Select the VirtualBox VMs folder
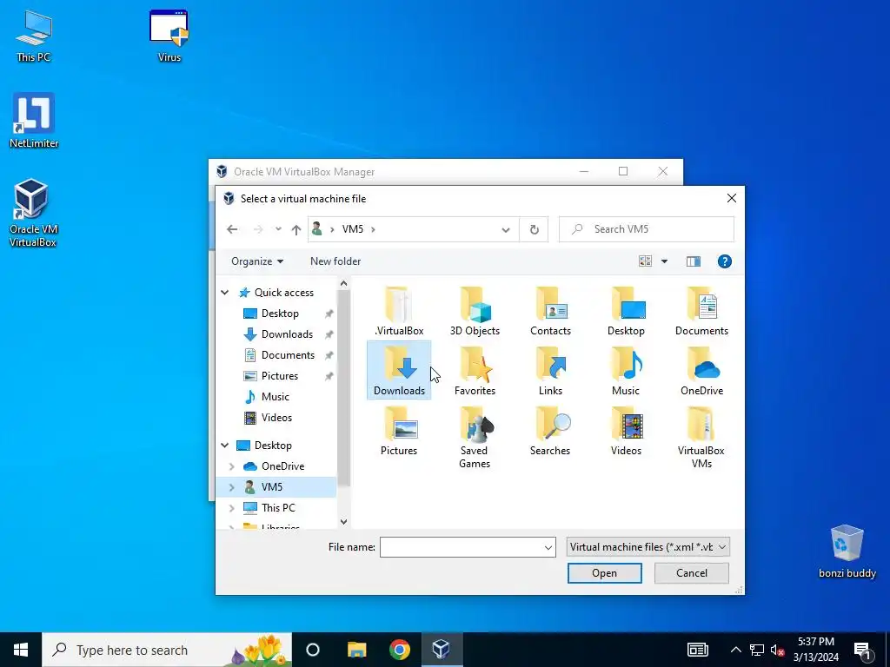Screen dimensions: 890x667 tap(701, 438)
